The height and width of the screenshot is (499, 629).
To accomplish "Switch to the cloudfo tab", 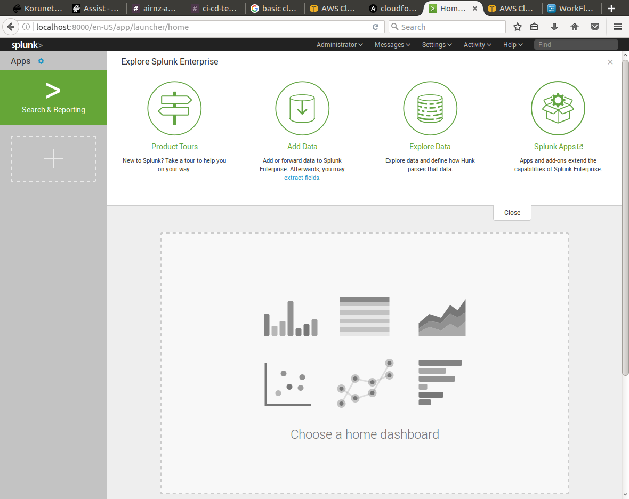I will 393,9.
